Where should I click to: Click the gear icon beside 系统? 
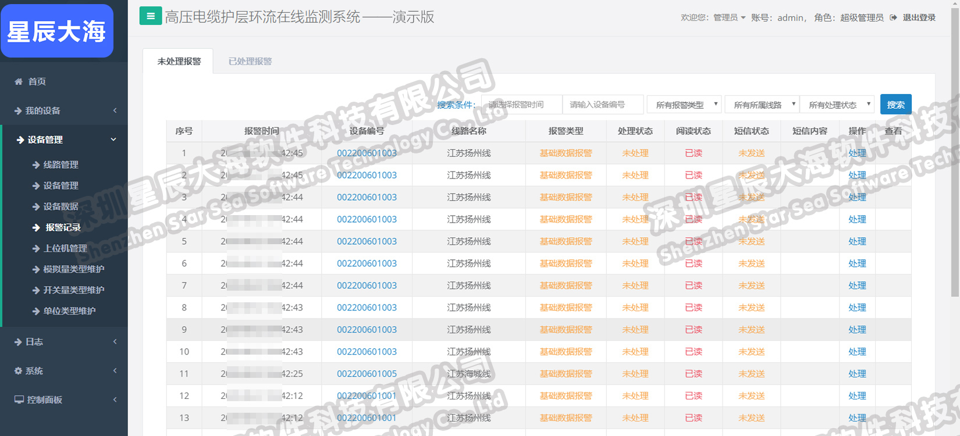coord(18,371)
